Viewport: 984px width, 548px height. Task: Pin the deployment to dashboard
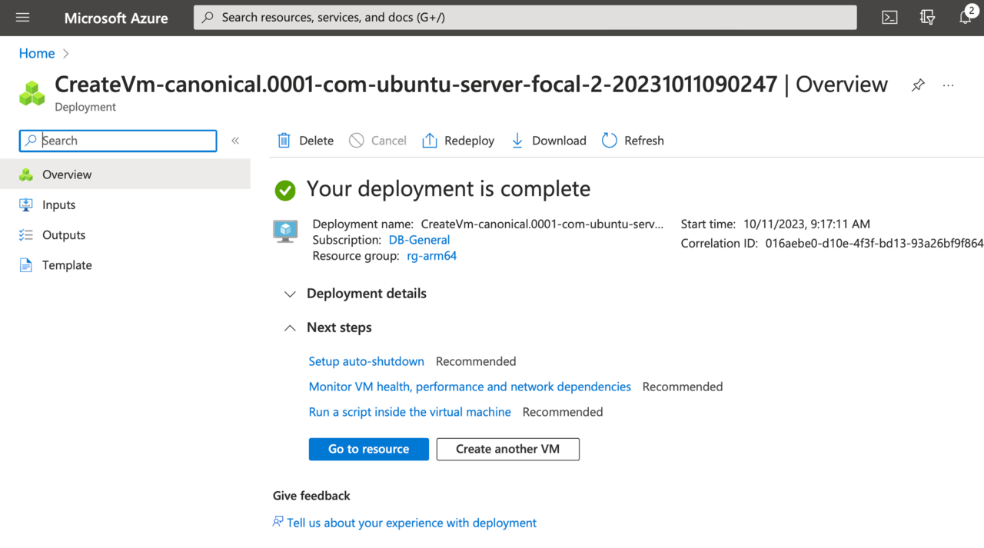point(918,85)
